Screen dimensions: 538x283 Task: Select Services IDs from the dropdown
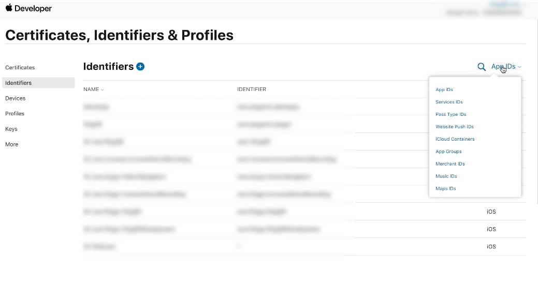(449, 102)
